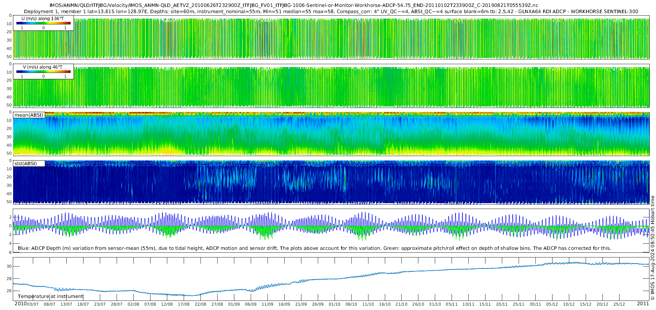Click the mean(ABSI) panel label
The image size is (656, 310).
click(29, 115)
